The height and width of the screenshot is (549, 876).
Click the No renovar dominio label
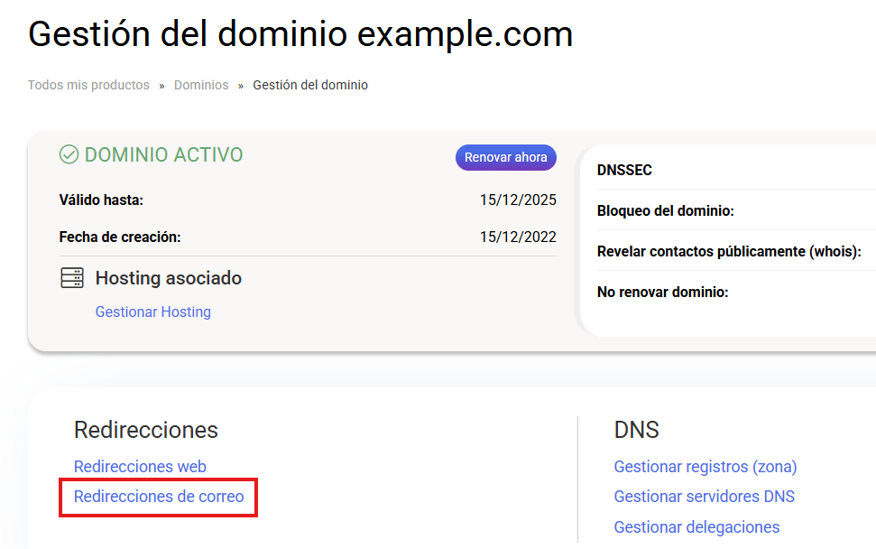point(662,293)
